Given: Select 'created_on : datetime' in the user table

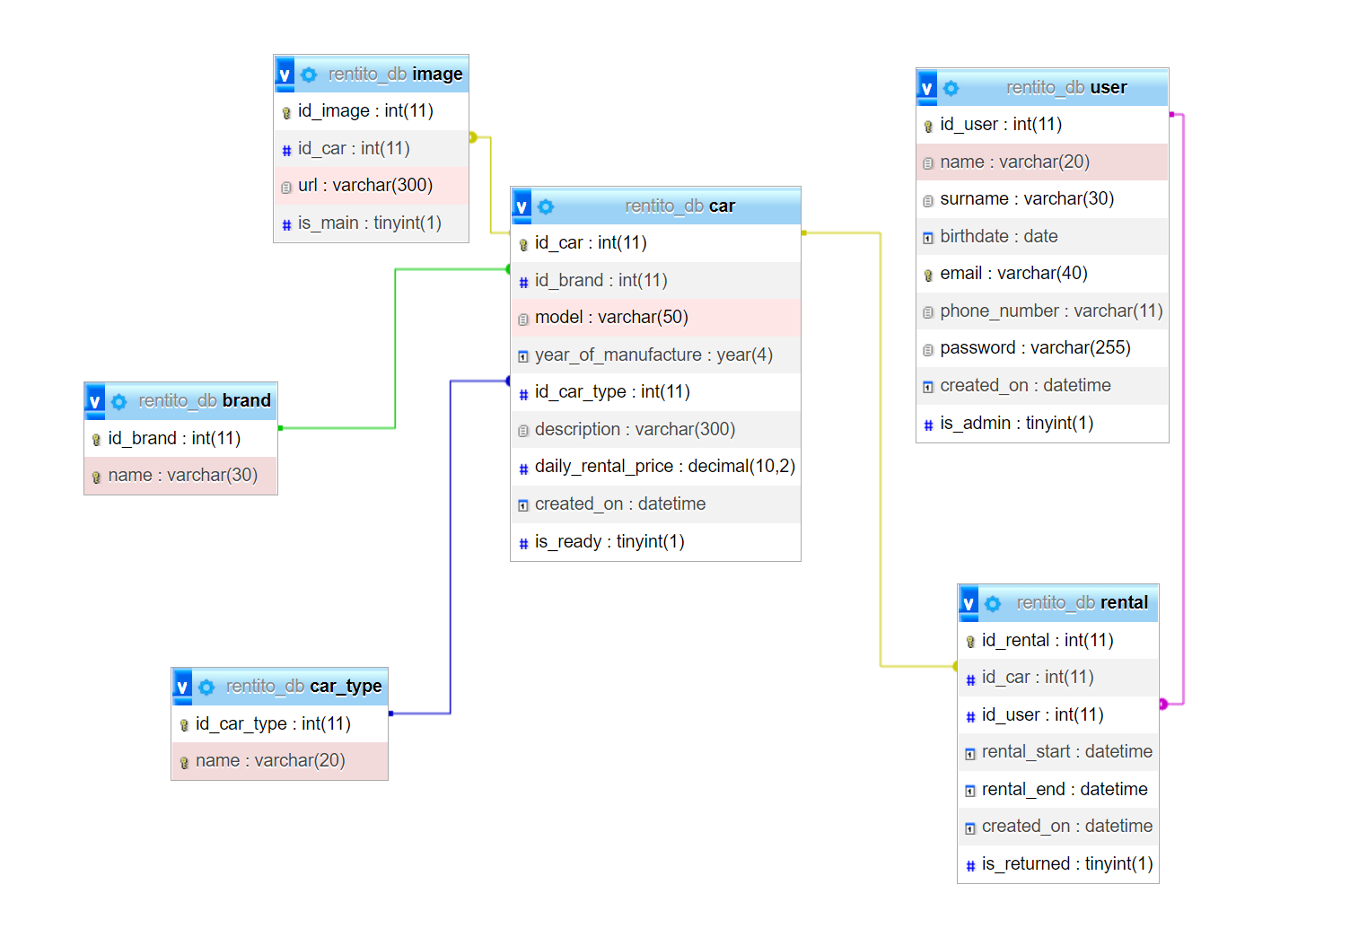Looking at the screenshot, I should [x=1043, y=385].
